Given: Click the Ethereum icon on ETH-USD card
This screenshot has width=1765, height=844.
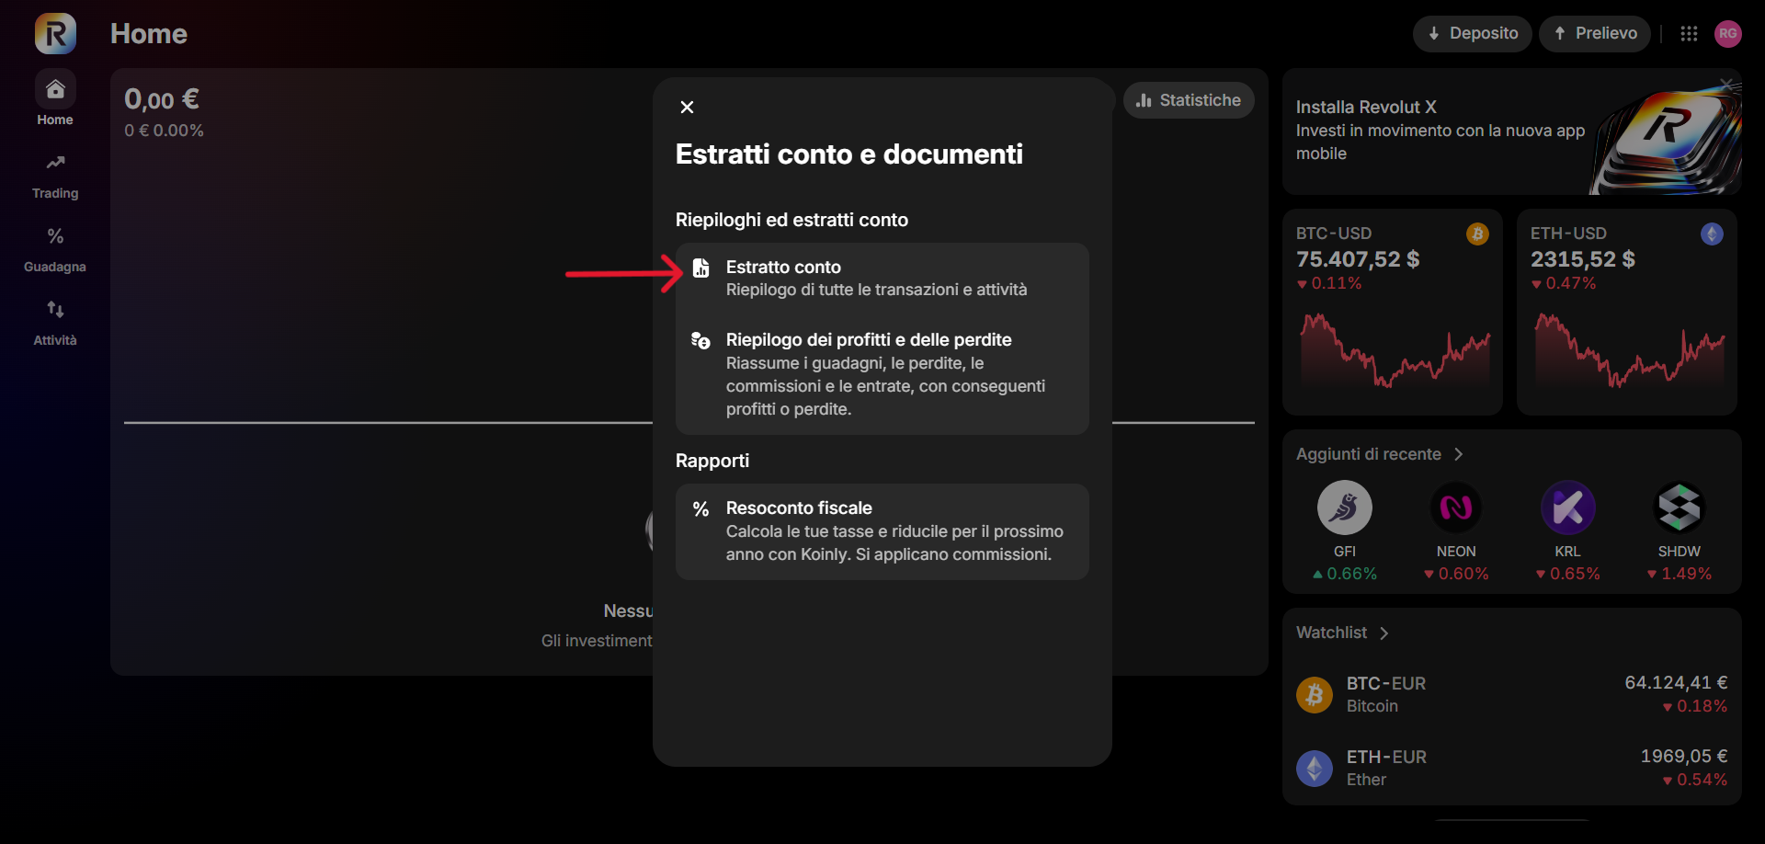Looking at the screenshot, I should [x=1712, y=234].
